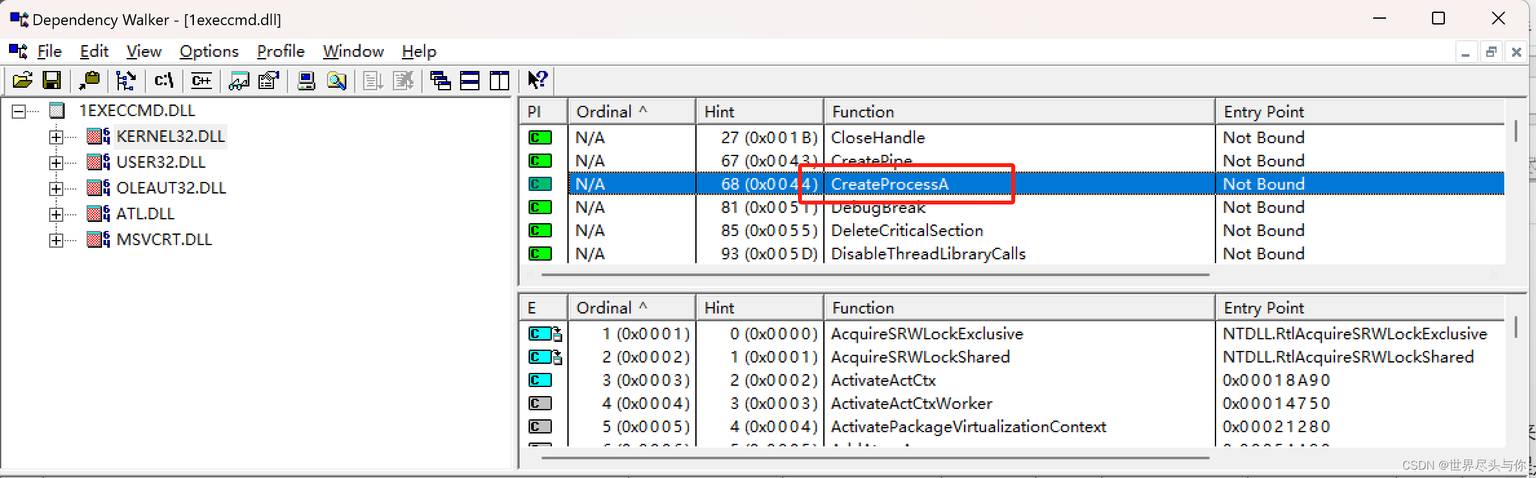The height and width of the screenshot is (478, 1536).
Task: Select the DeleteCriticalSection function row
Action: point(1013,230)
